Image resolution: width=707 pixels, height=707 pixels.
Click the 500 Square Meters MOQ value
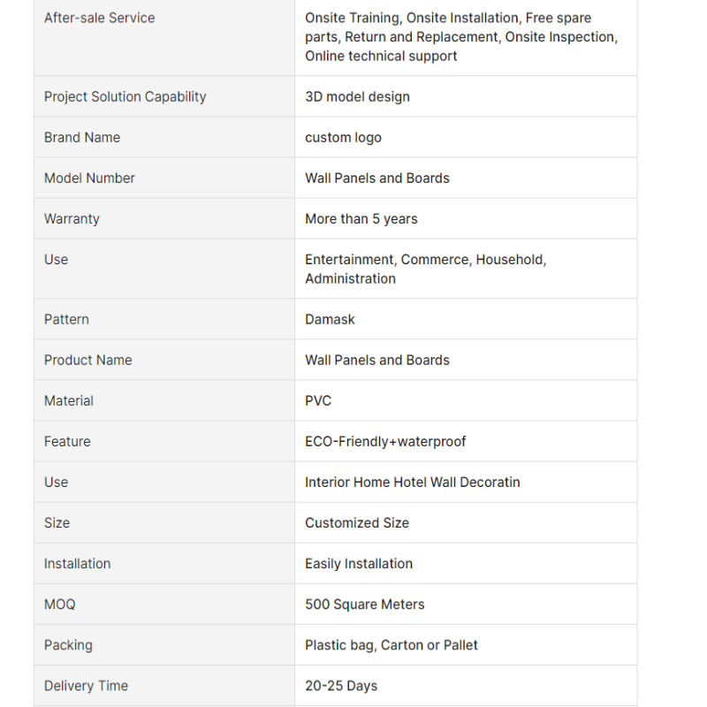pos(364,604)
